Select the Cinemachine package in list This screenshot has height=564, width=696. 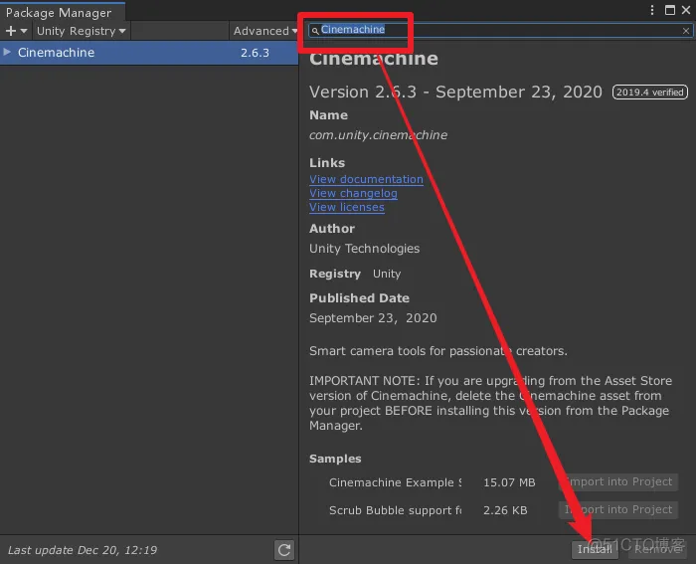tap(149, 53)
